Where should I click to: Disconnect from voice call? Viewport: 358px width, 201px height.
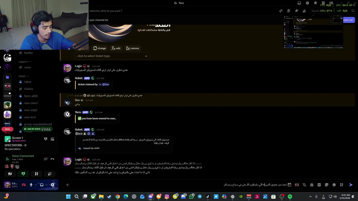coord(52,159)
